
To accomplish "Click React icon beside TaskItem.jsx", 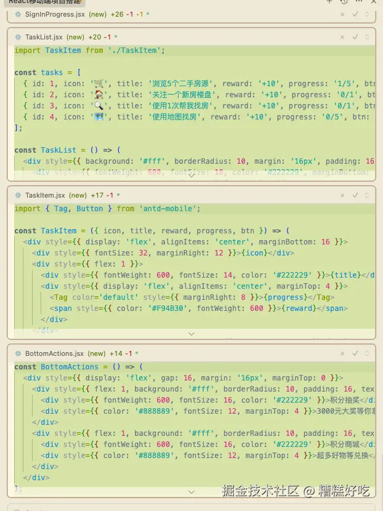I will [18, 195].
